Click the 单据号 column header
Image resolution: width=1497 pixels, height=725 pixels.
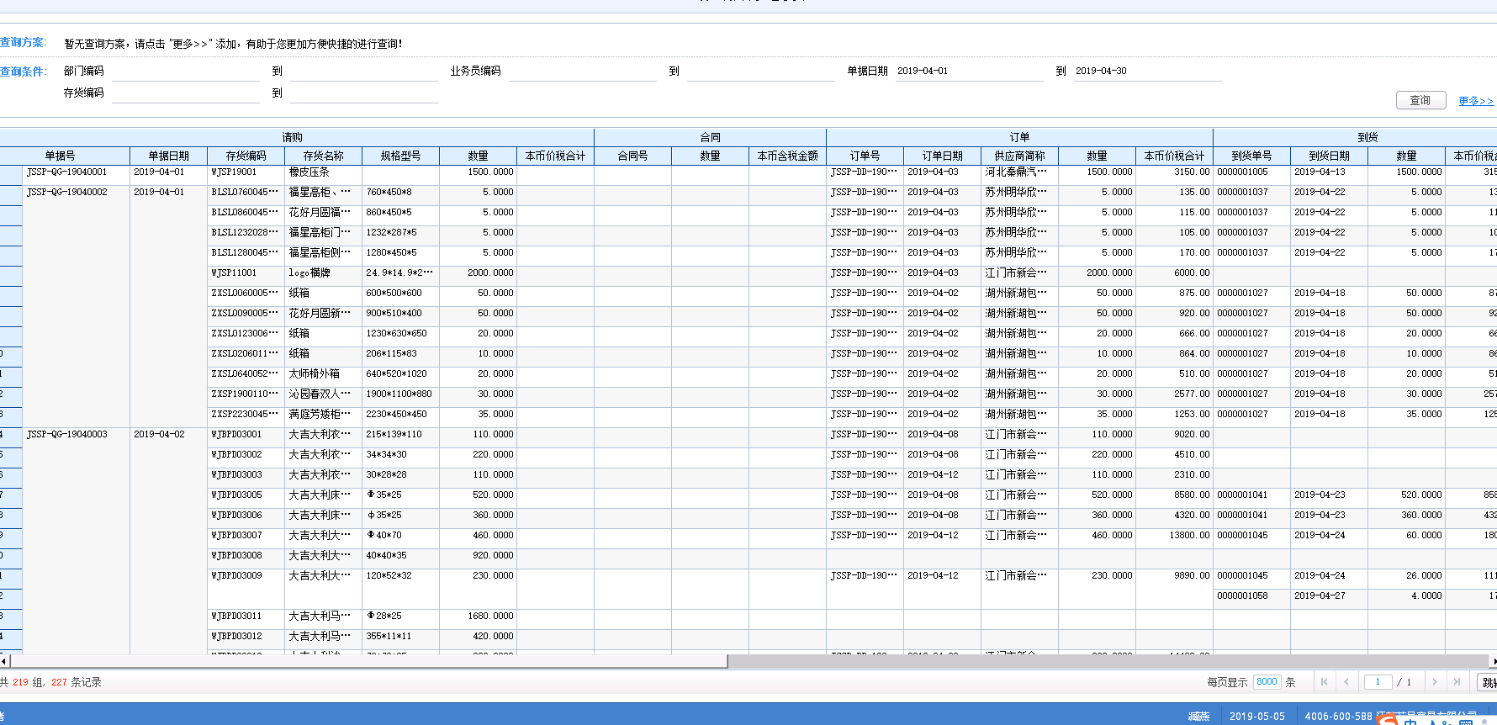click(x=61, y=156)
